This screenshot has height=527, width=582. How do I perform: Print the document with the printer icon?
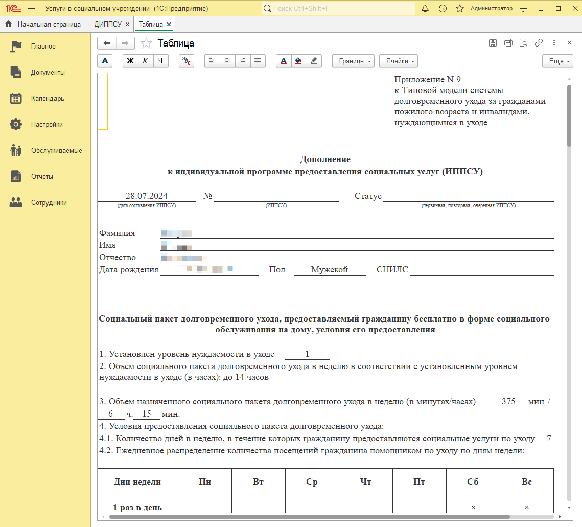point(508,43)
